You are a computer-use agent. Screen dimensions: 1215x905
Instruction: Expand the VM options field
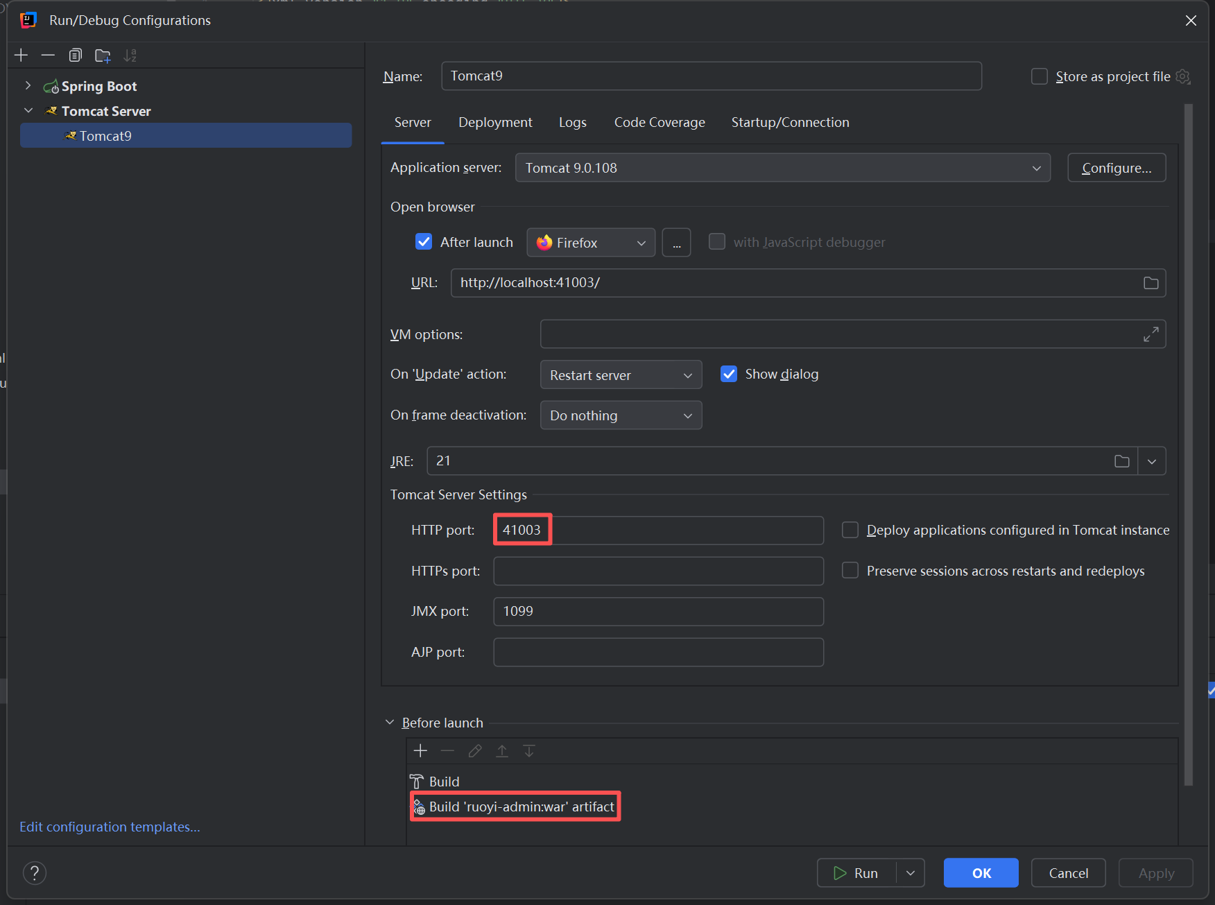1151,334
